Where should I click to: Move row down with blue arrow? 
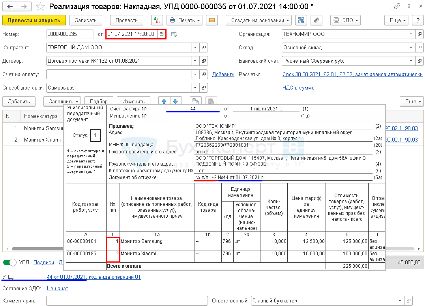[176, 101]
